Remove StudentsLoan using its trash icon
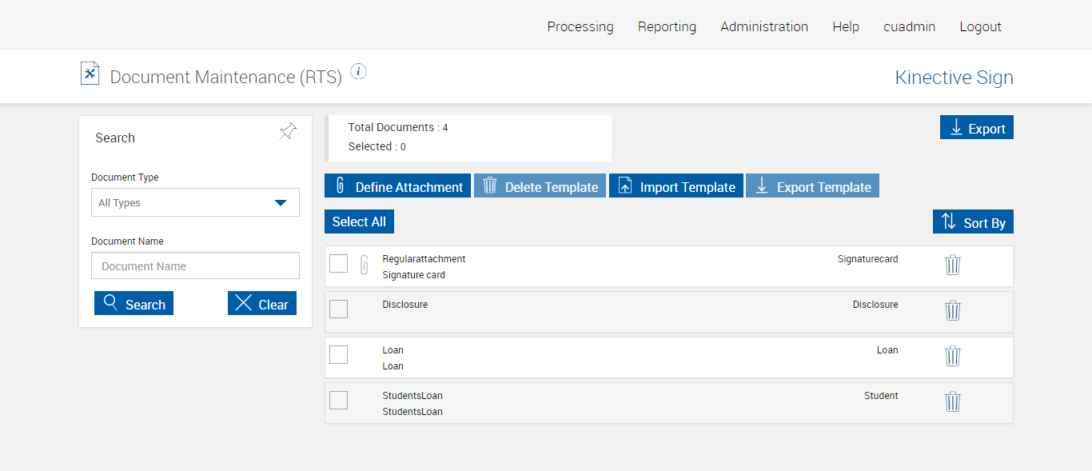 point(952,402)
